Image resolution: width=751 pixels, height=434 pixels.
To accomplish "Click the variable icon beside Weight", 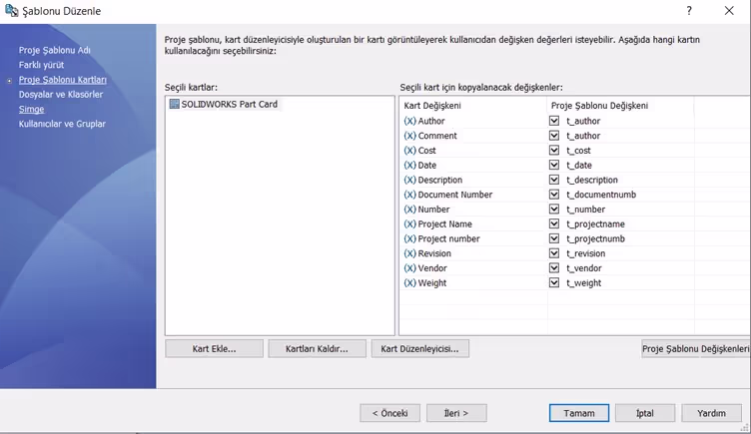I will [x=410, y=282].
